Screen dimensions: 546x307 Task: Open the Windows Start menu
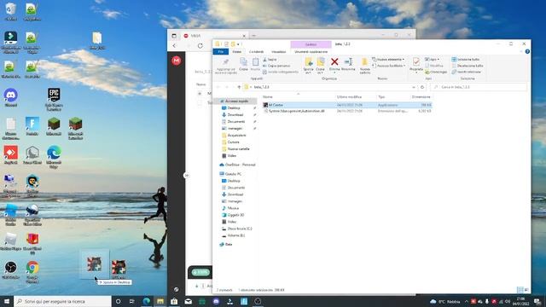(7, 301)
